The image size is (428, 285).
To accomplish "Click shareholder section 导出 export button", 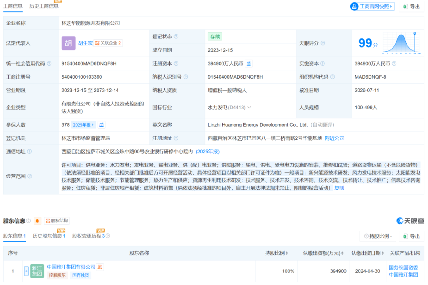I will coord(412,236).
